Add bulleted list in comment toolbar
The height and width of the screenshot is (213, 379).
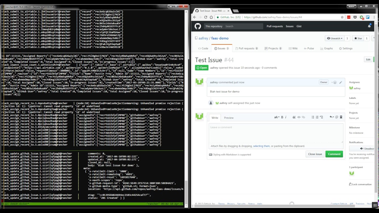(x=313, y=117)
